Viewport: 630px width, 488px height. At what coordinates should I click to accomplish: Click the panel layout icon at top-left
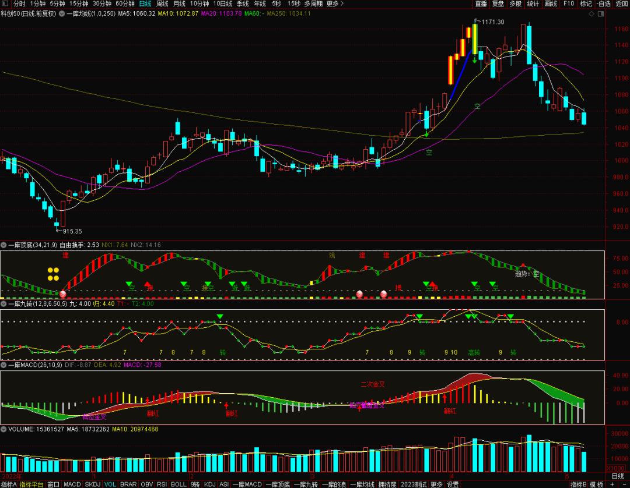pos(5,3)
